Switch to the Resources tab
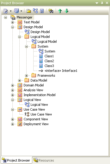The image size is (110, 164). click(44, 160)
